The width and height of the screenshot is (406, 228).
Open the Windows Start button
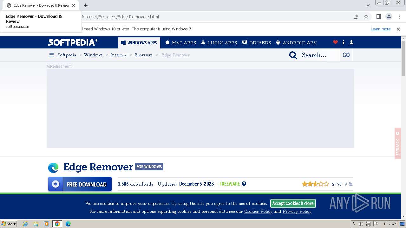point(9,224)
